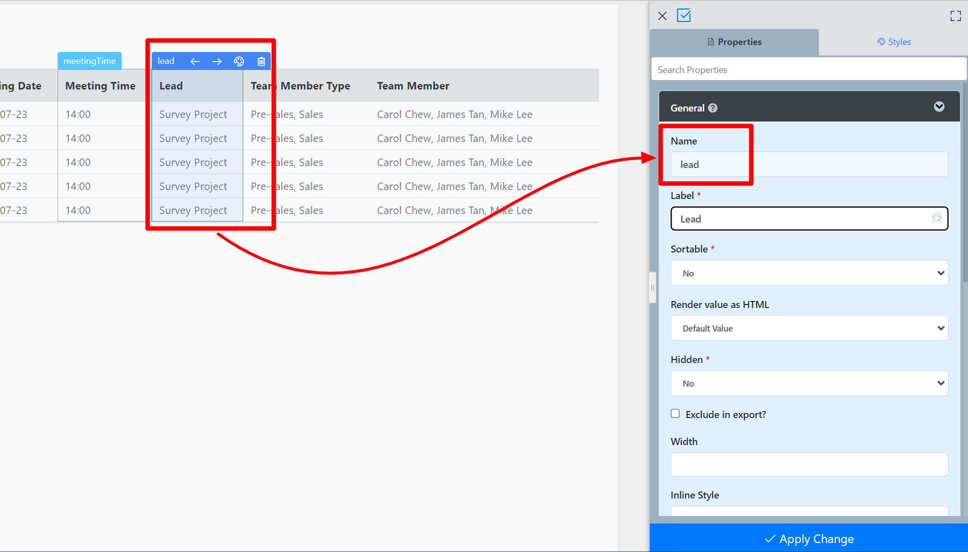Click the Search Properties field
This screenshot has height=552, width=968.
tap(808, 69)
